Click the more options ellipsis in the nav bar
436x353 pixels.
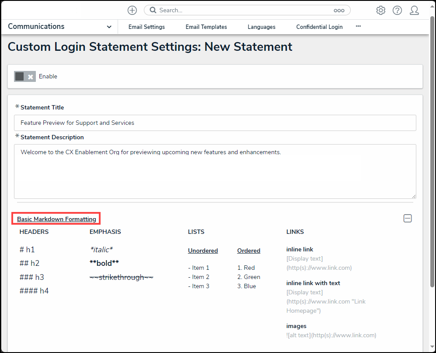point(358,26)
